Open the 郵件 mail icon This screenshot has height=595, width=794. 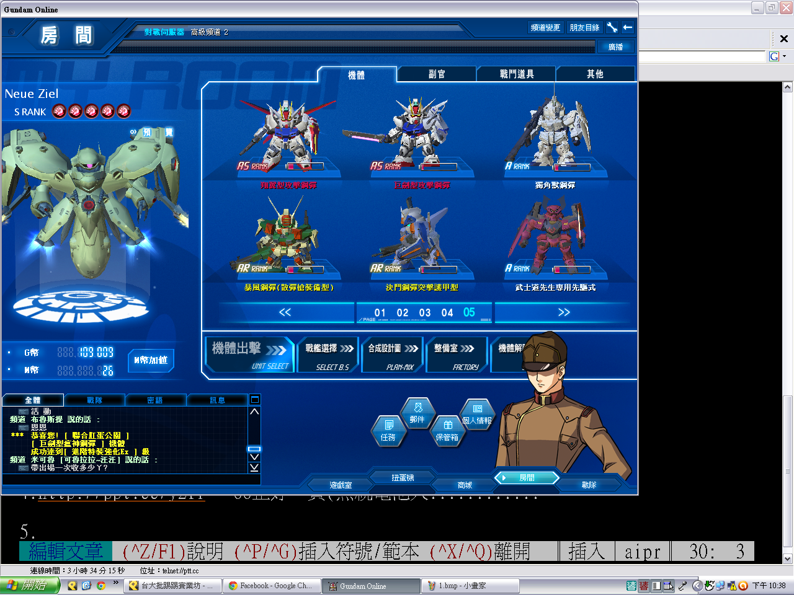pyautogui.click(x=417, y=413)
